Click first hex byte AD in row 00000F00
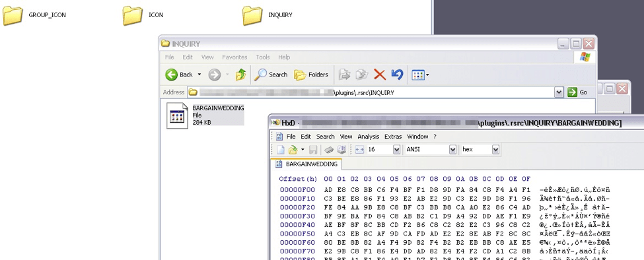The width and height of the screenshot is (644, 260). click(x=328, y=190)
